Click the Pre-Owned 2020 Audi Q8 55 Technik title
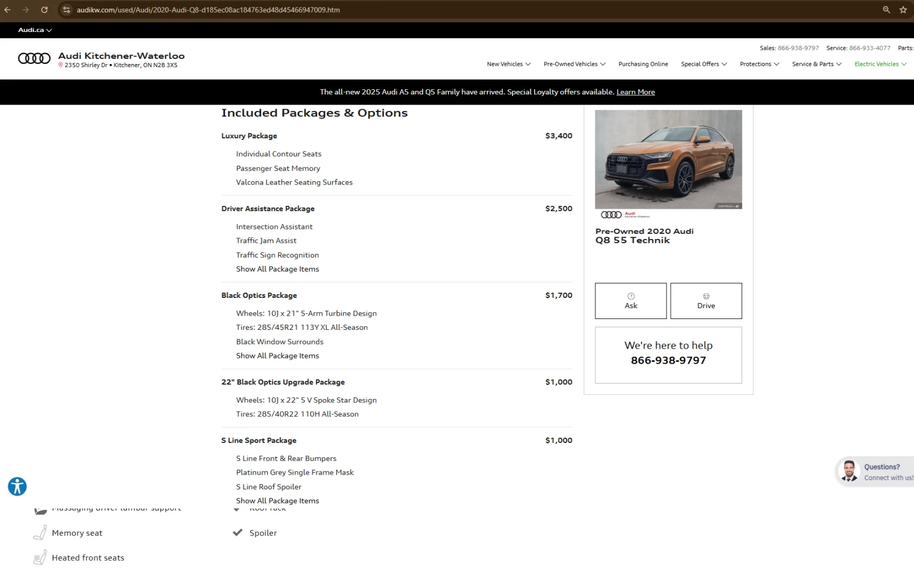 644,236
